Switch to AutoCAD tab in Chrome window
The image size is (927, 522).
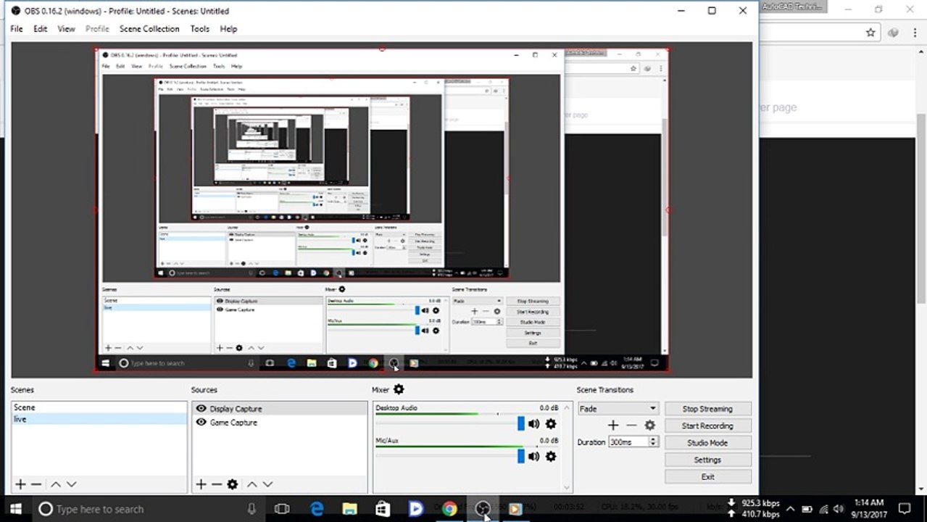coord(793,7)
